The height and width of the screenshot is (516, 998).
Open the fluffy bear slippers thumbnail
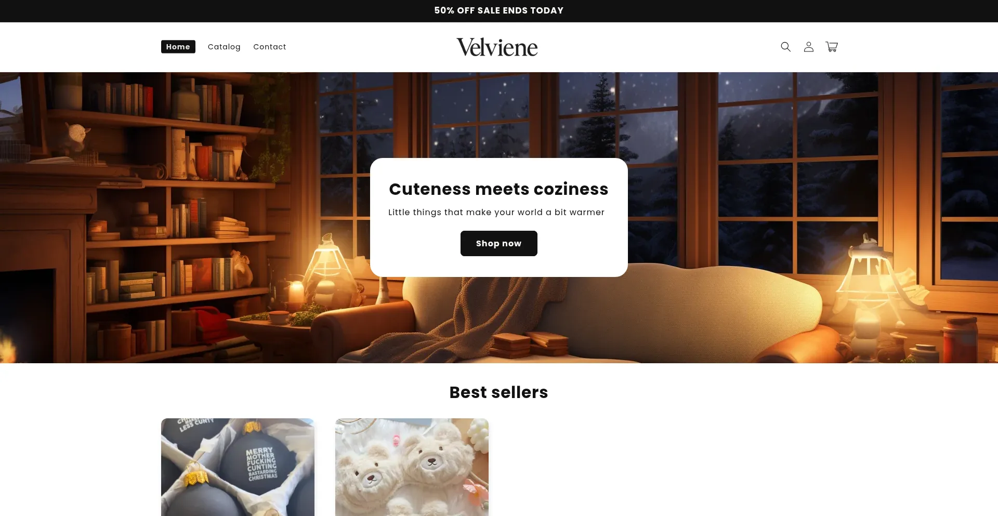[412, 467]
